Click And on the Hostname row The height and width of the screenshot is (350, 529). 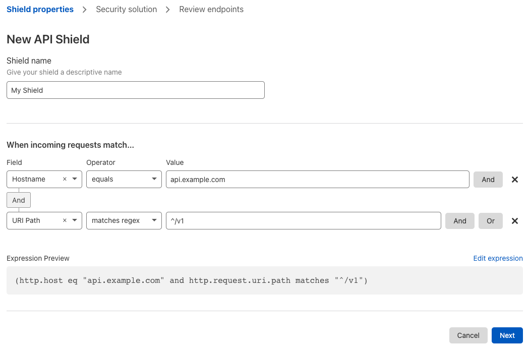click(x=488, y=179)
